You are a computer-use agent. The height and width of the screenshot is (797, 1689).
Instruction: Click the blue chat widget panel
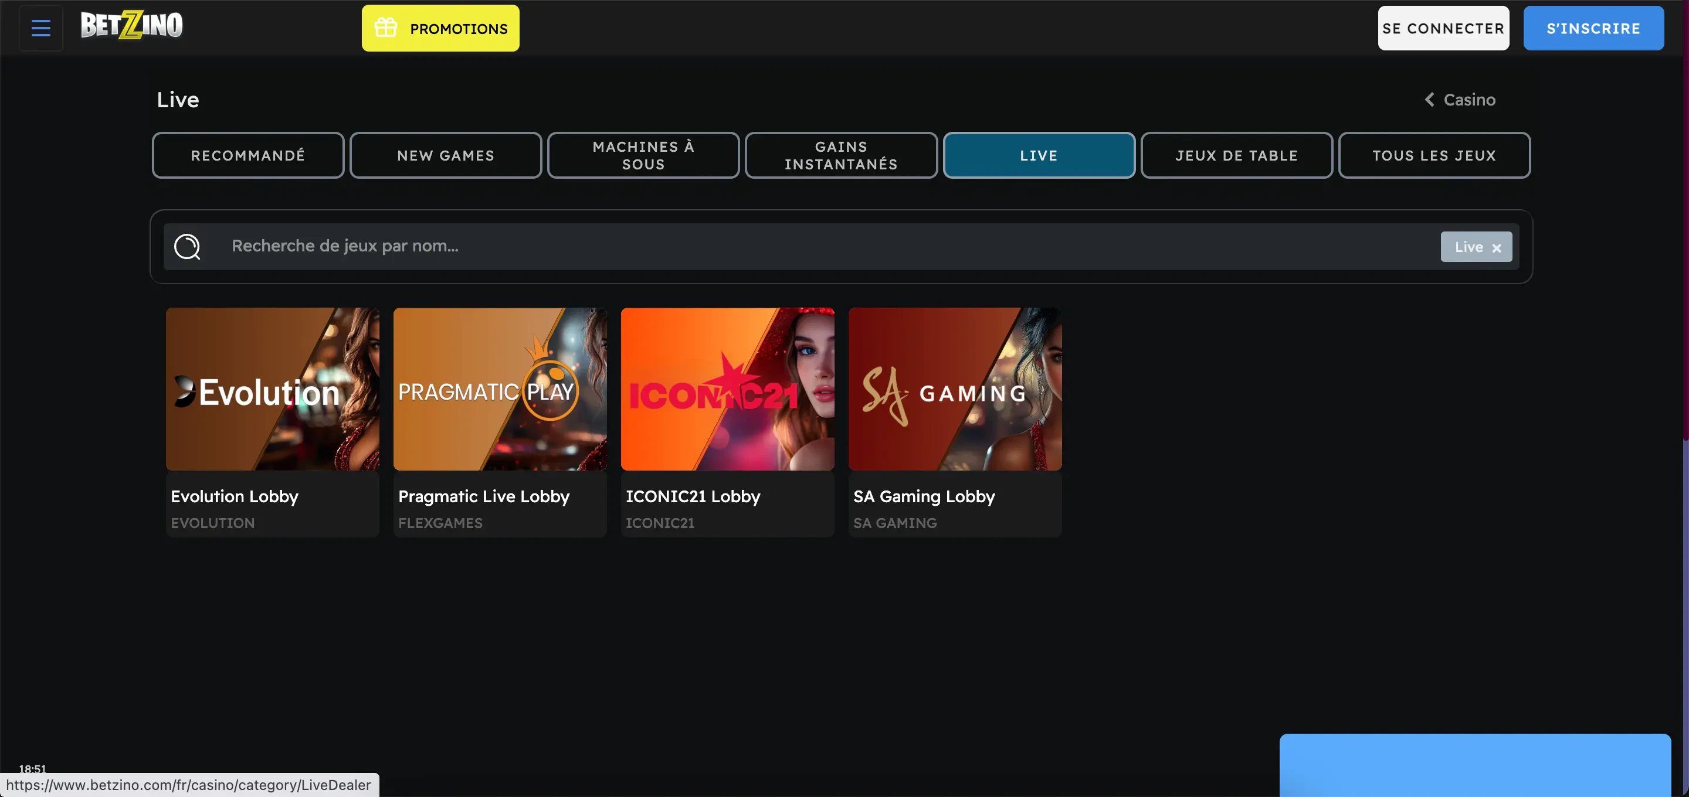coord(1474,765)
